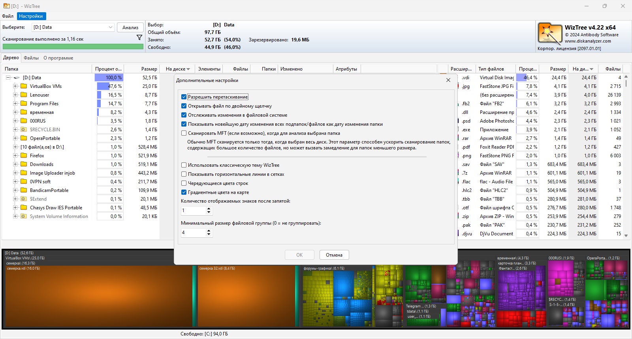Click the VirtualBox VMs folder icon
This screenshot has height=339, width=632.
pyautogui.click(x=24, y=86)
